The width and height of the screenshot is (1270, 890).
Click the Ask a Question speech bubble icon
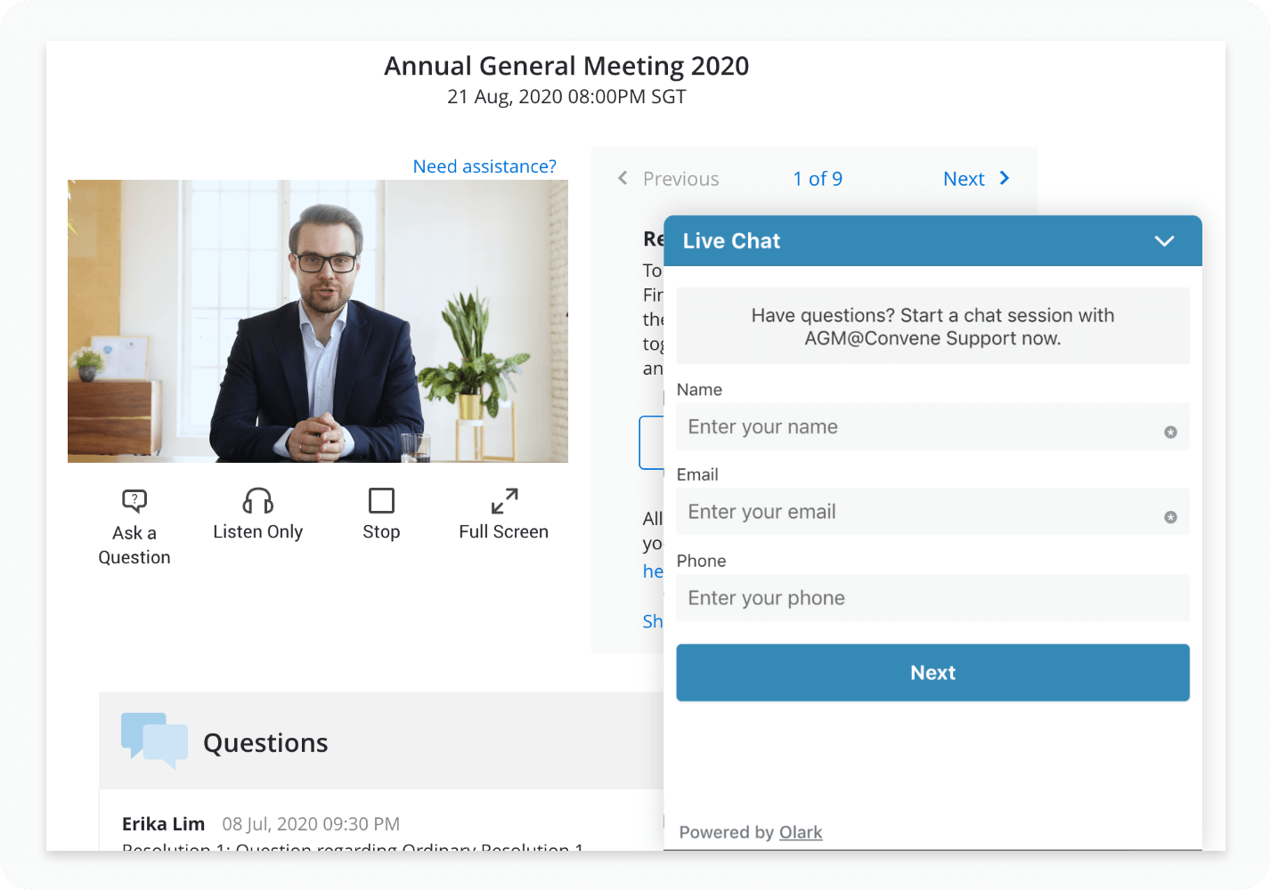coord(134,501)
